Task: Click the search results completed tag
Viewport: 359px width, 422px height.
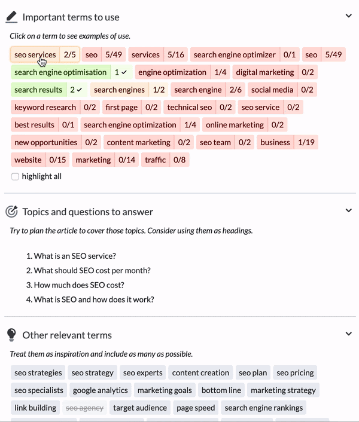Action: (x=49, y=90)
